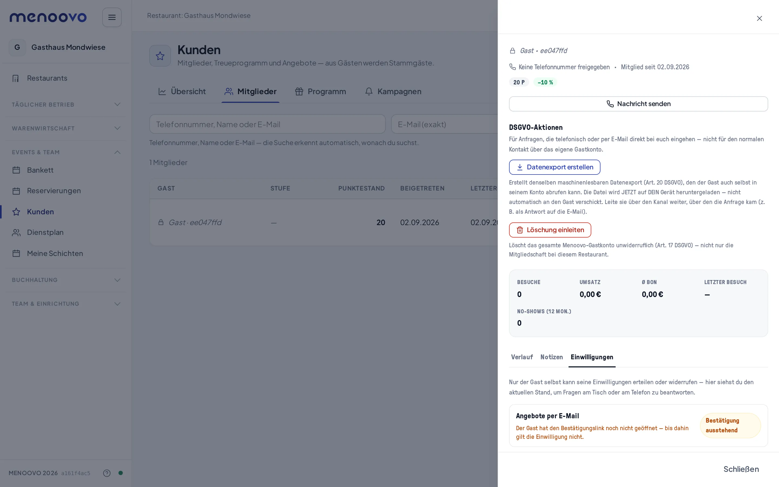This screenshot has height=487, width=779.
Task: Collapse the Events & Team section
Action: 66,152
